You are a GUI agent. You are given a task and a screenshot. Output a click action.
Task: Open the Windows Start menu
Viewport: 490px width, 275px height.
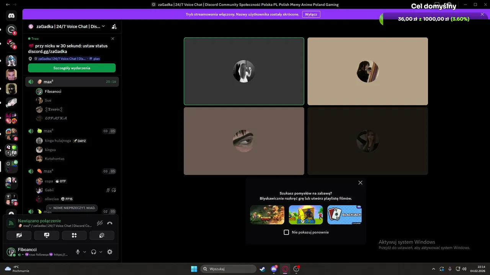tap(194, 269)
